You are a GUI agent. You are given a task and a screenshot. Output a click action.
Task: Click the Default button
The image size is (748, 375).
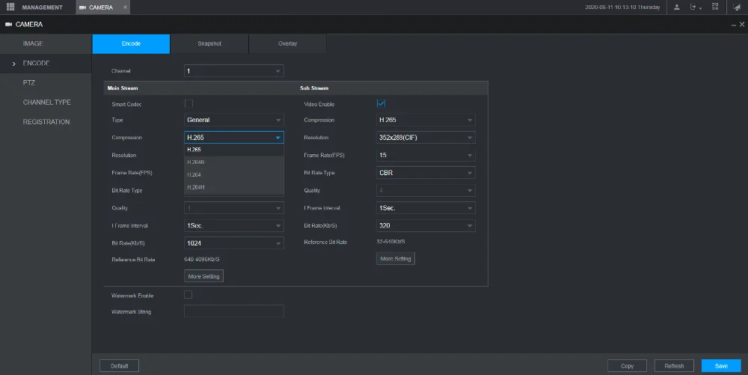(119, 366)
